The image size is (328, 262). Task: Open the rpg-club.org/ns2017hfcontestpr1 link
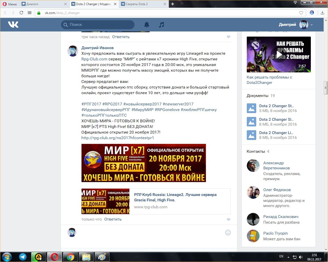pos(118,138)
